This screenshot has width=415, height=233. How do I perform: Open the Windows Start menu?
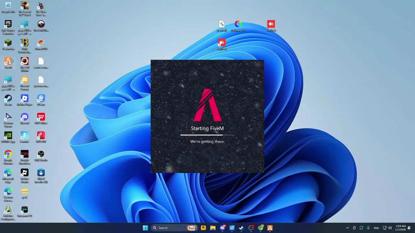click(145, 228)
